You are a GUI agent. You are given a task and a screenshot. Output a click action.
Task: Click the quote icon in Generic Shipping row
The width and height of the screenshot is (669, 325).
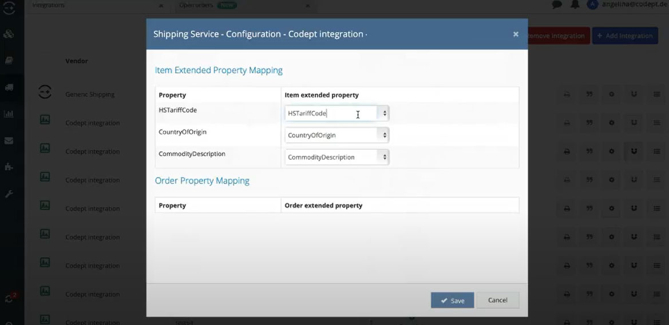click(589, 94)
